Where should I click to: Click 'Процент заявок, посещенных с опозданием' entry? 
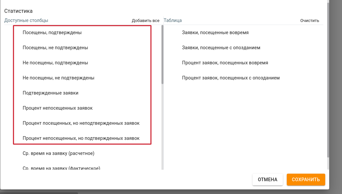pyautogui.click(x=231, y=78)
